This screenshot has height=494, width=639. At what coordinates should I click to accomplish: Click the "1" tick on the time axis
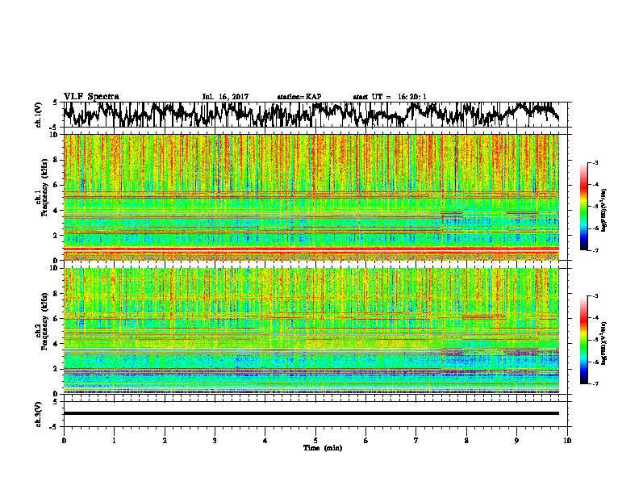(x=114, y=441)
